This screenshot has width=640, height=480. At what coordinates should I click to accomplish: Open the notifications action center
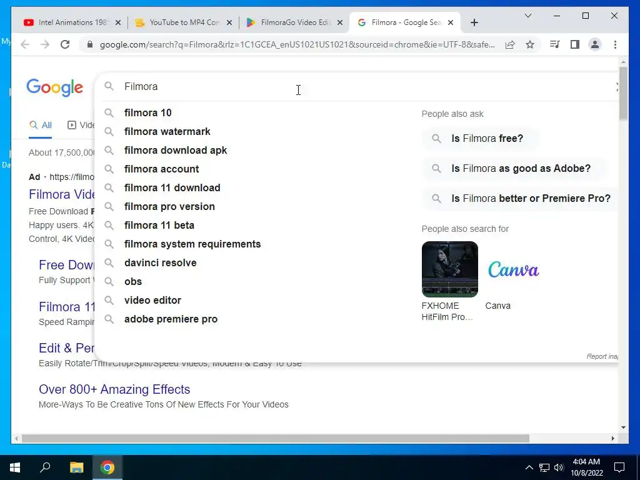click(x=619, y=467)
